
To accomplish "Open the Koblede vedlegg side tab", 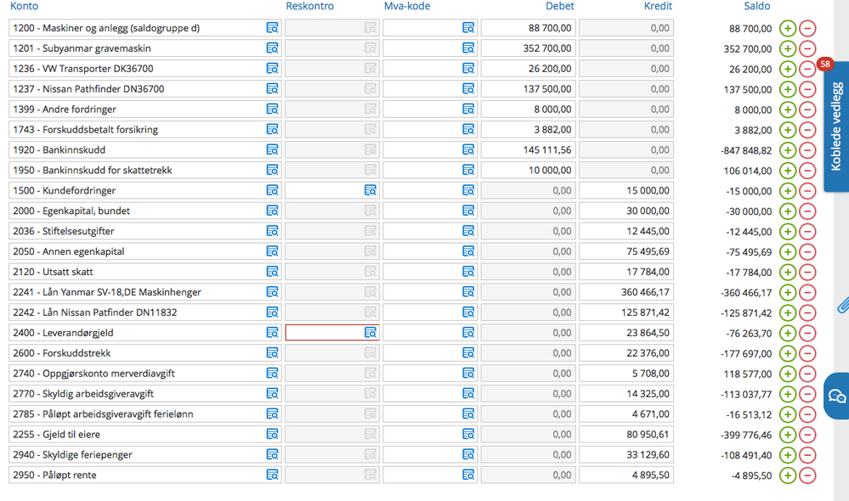I will [836, 127].
